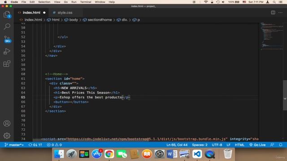Screen dimensions: 287x161
Task: Synchronize changes in status bar
Action: click(x=35, y=145)
